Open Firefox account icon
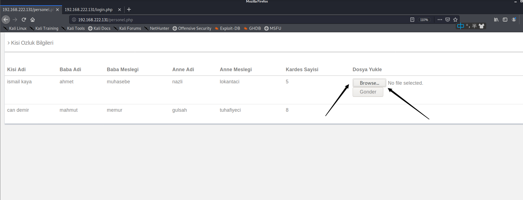This screenshot has height=200, width=523. (514, 20)
